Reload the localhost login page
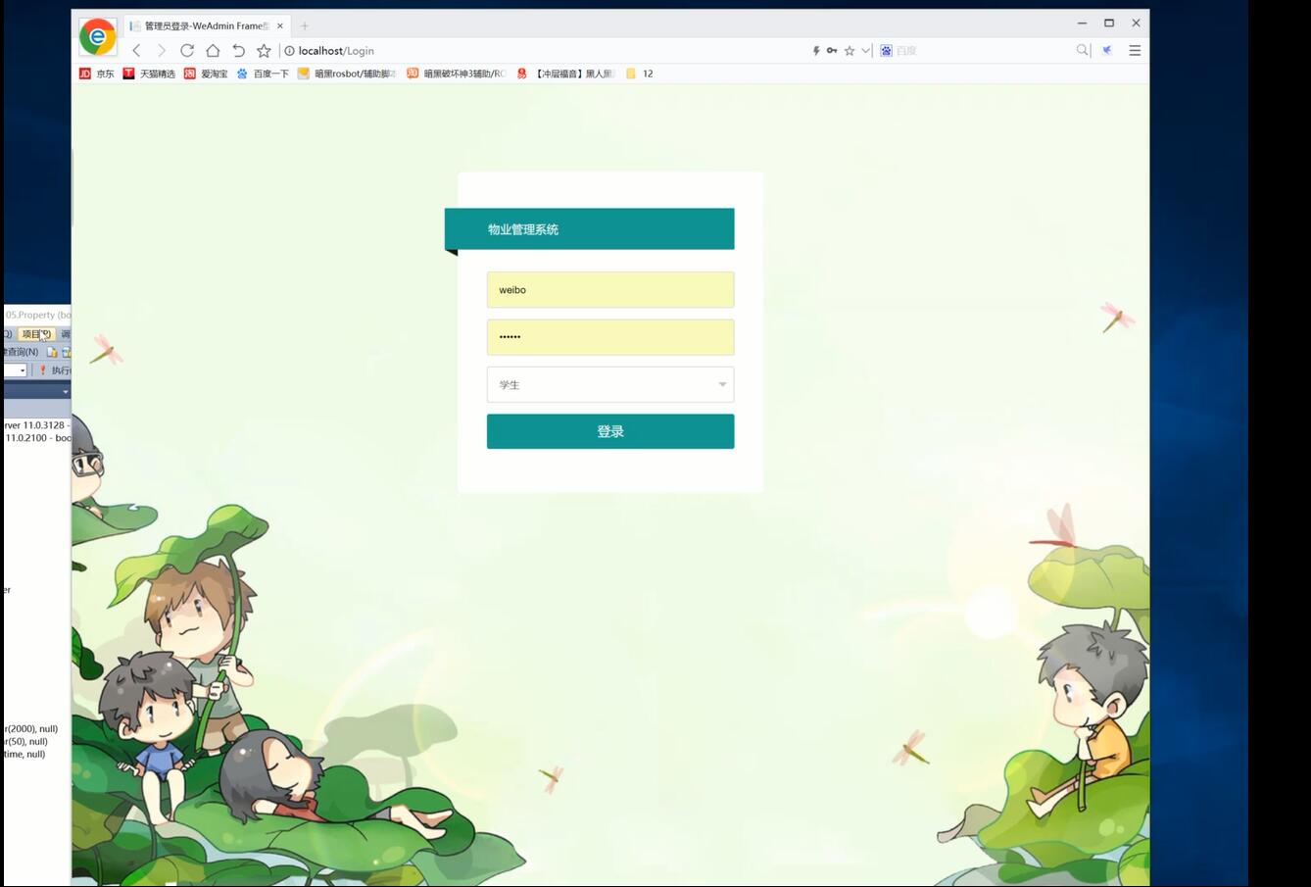The width and height of the screenshot is (1311, 887). coord(187,51)
